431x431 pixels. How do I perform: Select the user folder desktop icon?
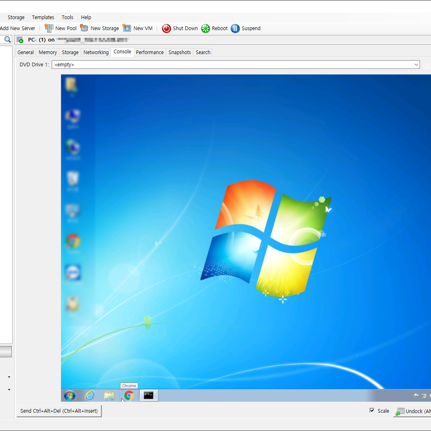click(x=72, y=86)
